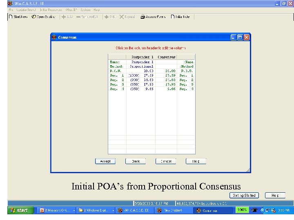Open the Initial Resources menu

click(51, 10)
